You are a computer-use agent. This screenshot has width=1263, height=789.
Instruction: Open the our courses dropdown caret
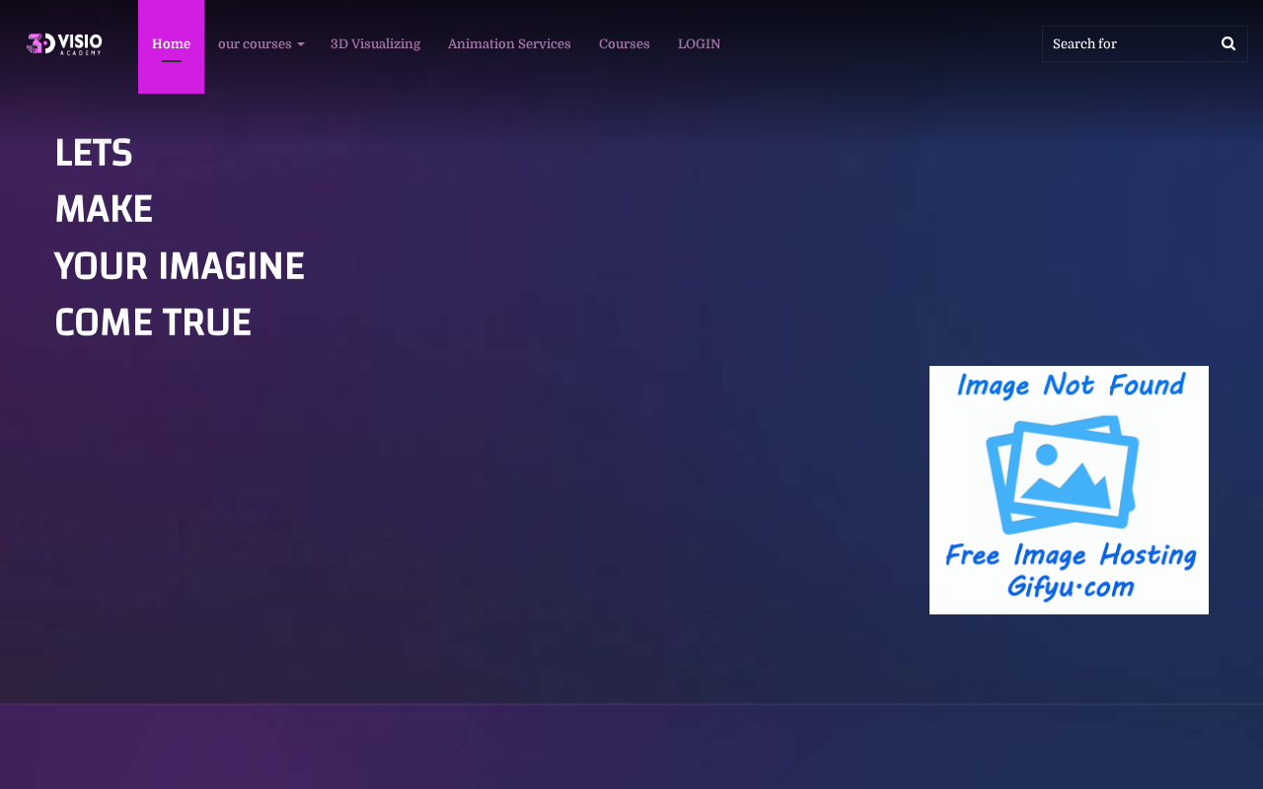point(300,44)
